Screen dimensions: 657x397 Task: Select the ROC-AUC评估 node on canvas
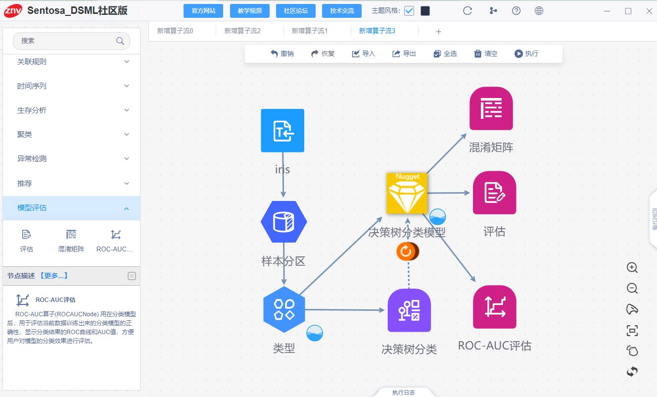(x=495, y=307)
